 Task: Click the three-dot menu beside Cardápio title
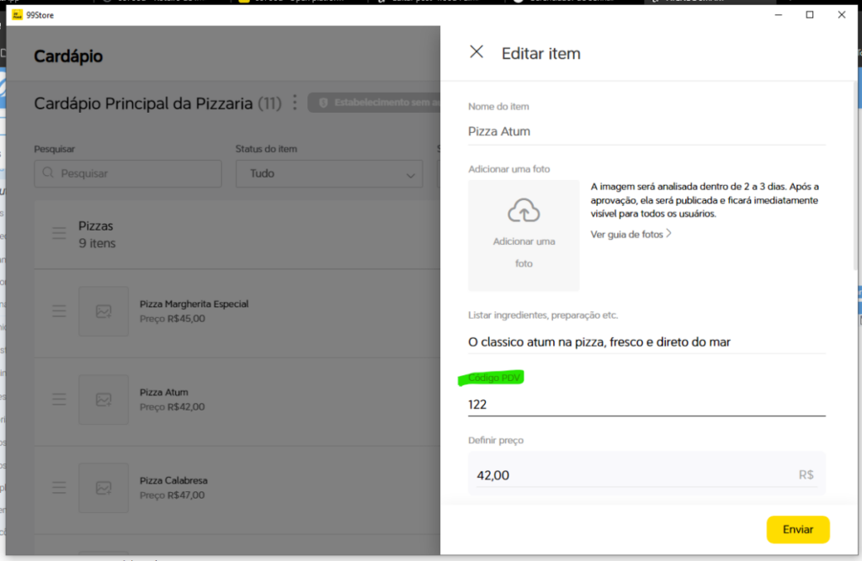(295, 103)
